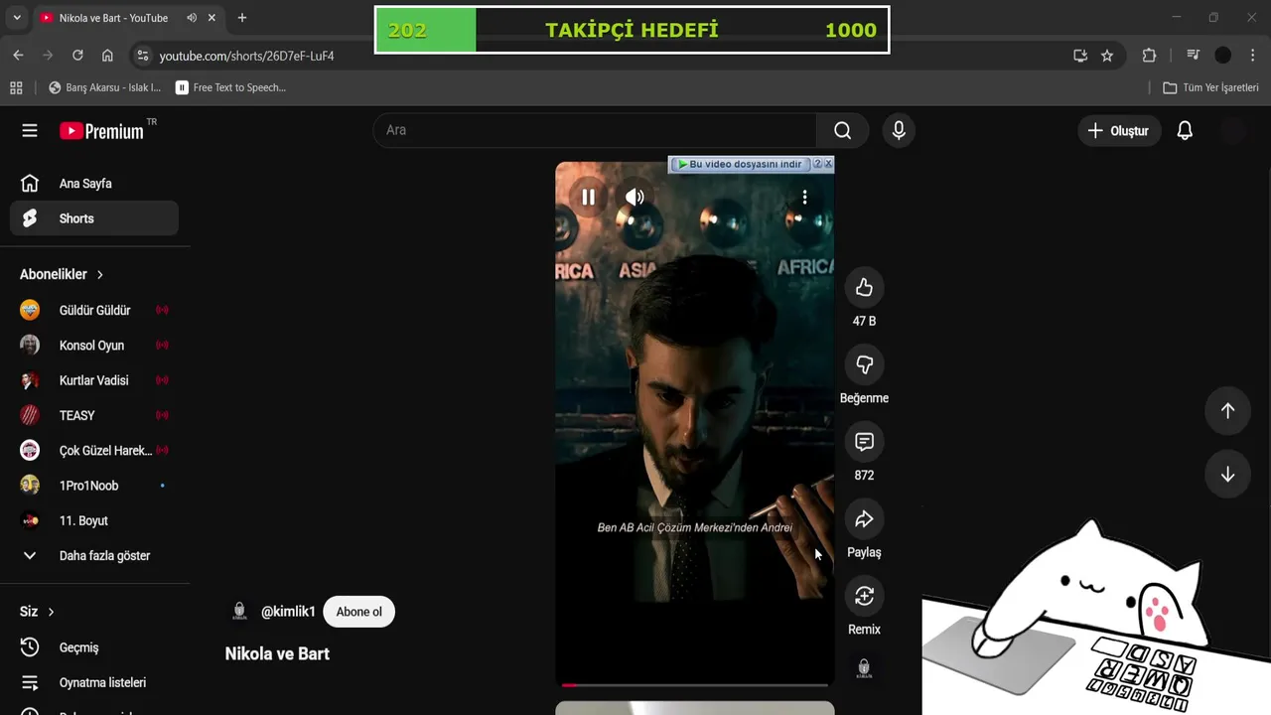Share the Short via Paylaş

click(x=864, y=518)
